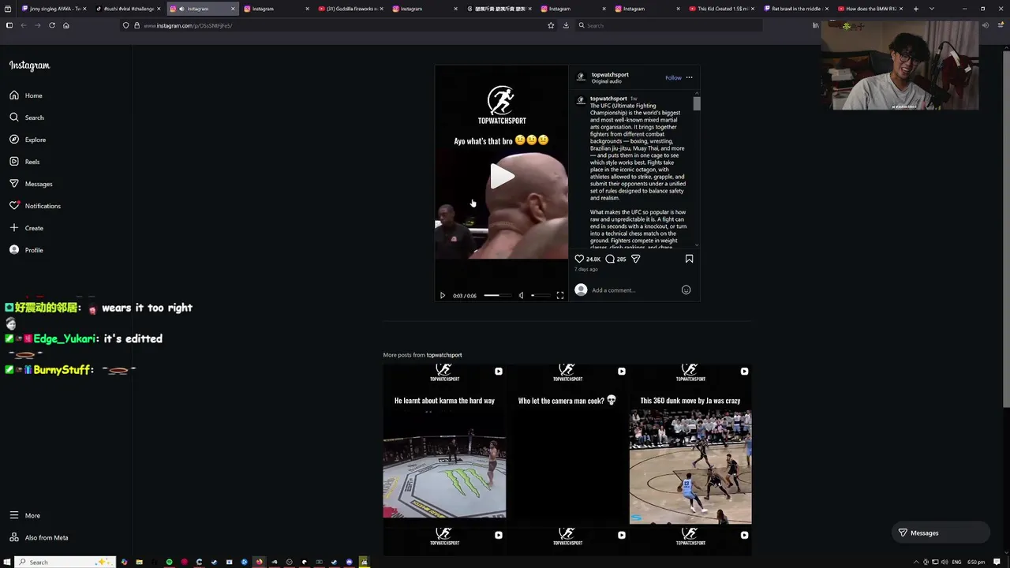The width and height of the screenshot is (1010, 568).
Task: Adjust the video volume slider
Action: click(540, 295)
